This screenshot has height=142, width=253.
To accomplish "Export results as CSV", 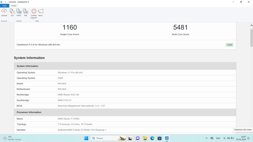I will [x=12, y=13].
